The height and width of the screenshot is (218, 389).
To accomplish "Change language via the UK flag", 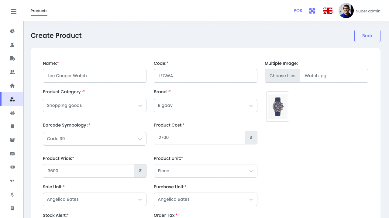I will click(328, 10).
